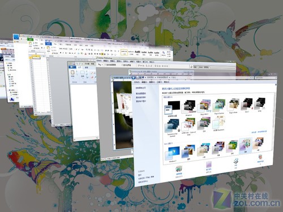The height and width of the screenshot is (212, 283).
Task: Click the 更改鼠标指针 link in sidebar
Action: tap(141, 97)
